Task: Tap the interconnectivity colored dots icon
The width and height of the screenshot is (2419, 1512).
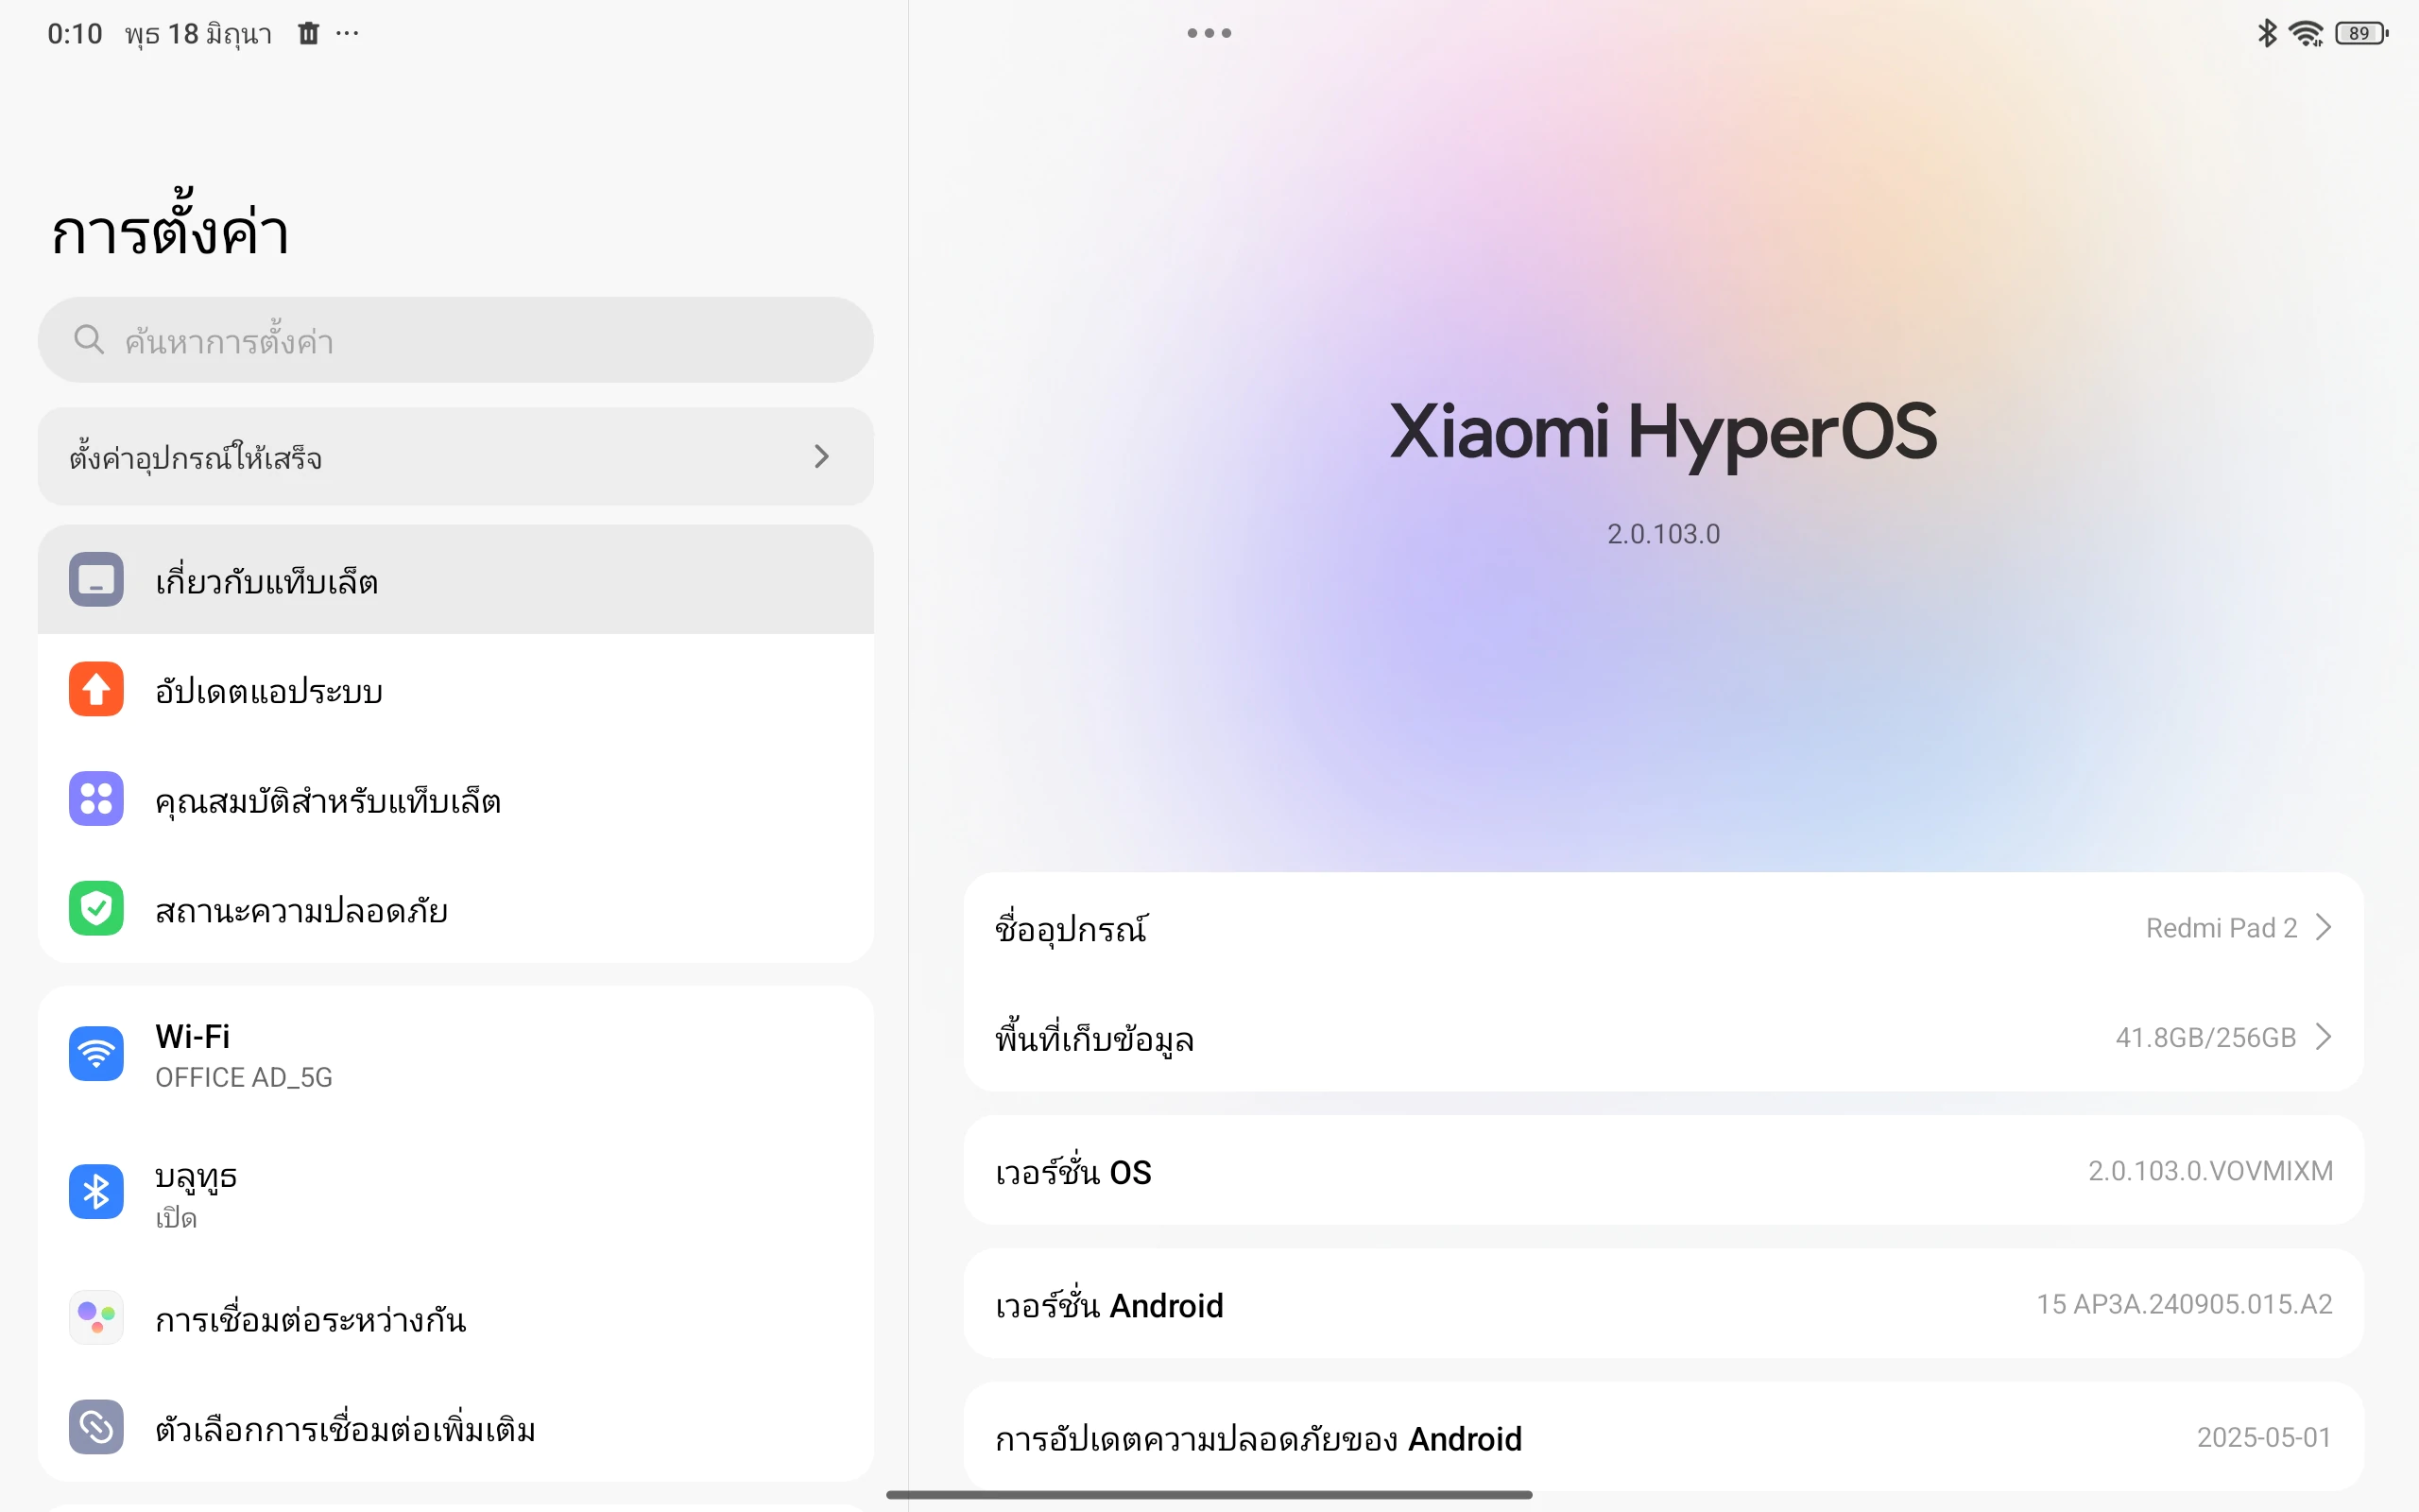Action: pyautogui.click(x=96, y=1318)
